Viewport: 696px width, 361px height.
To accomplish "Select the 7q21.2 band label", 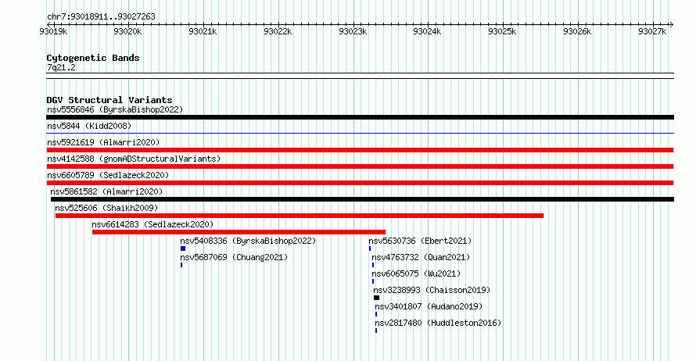I will (61, 67).
